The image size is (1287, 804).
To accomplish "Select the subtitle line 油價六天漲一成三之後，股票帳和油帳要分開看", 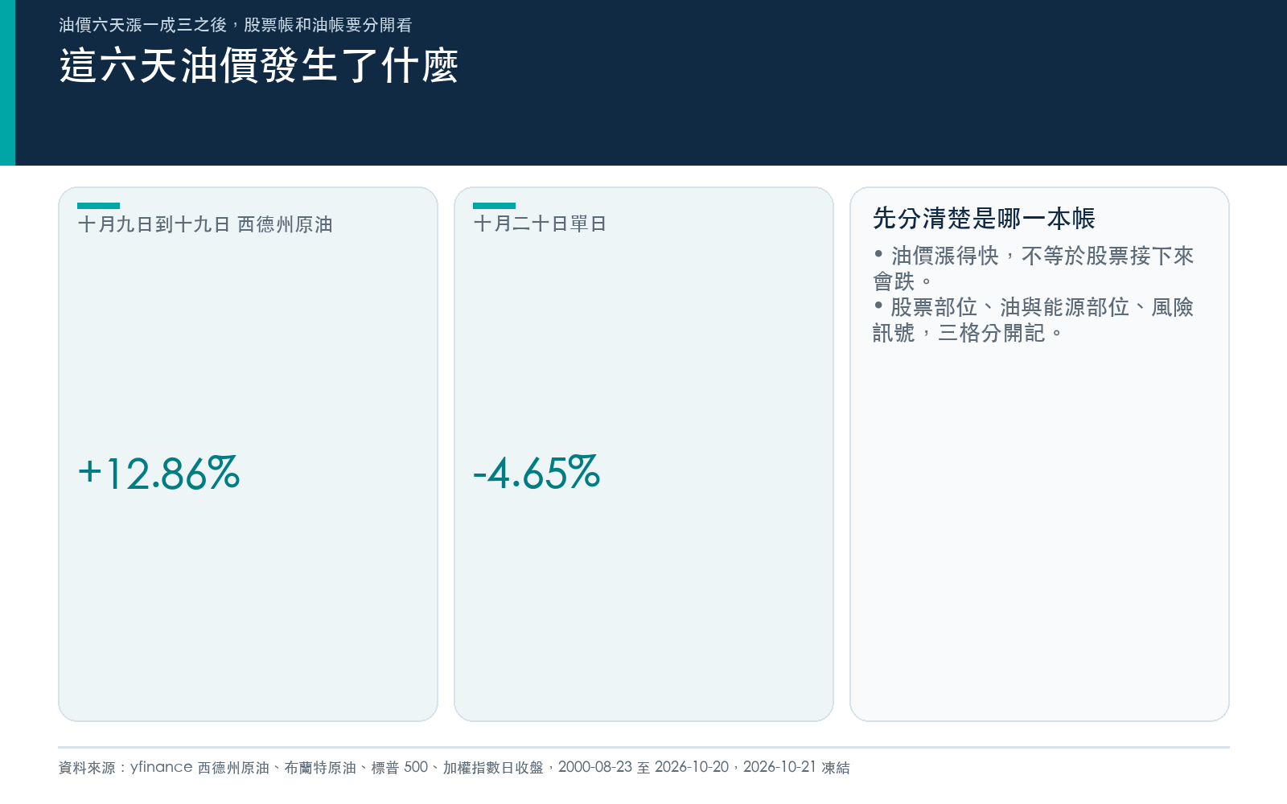I will pos(236,25).
